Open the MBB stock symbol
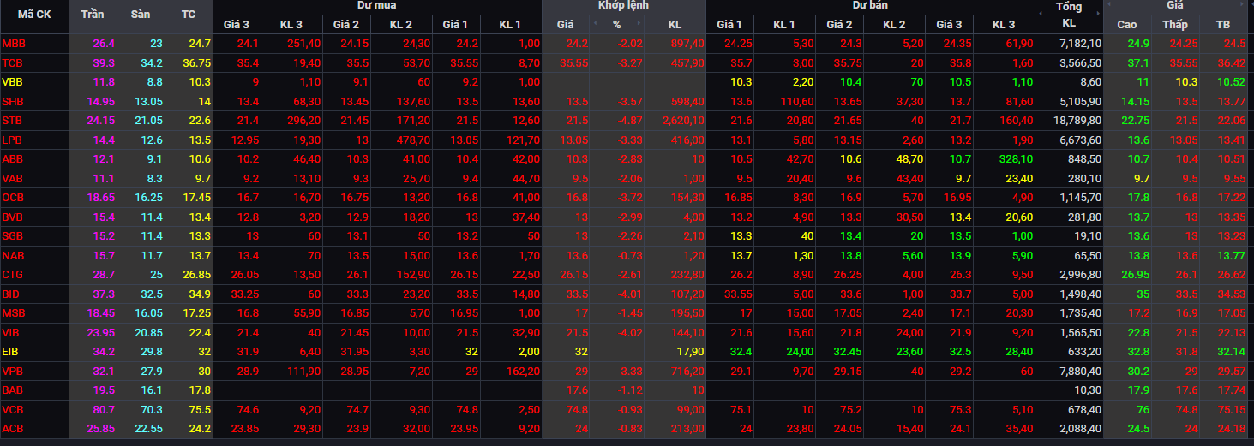 tap(14, 43)
